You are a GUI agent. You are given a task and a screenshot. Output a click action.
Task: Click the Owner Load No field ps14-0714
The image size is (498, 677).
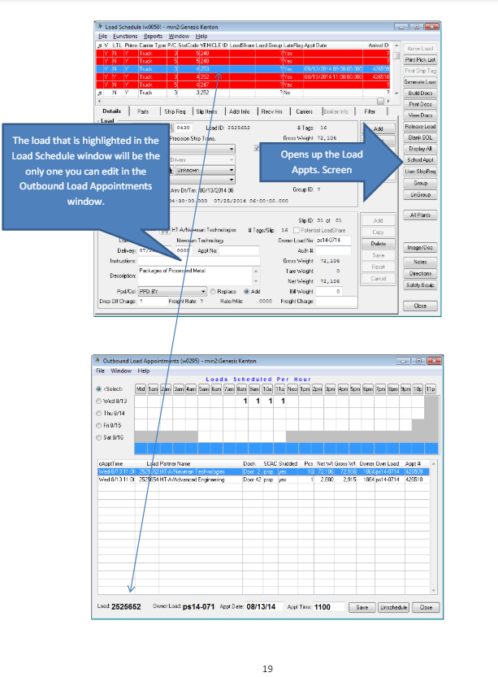[x=333, y=240]
